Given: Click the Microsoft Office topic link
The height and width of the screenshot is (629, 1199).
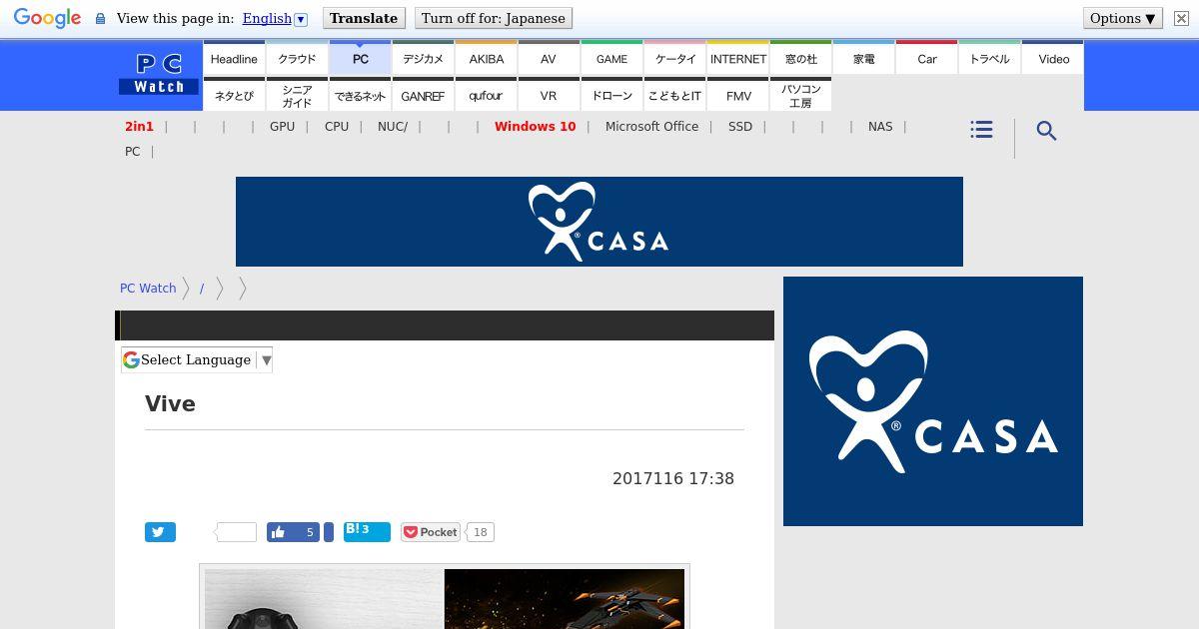Looking at the screenshot, I should [x=651, y=127].
